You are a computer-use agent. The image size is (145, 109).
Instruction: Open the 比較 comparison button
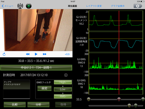15,105
